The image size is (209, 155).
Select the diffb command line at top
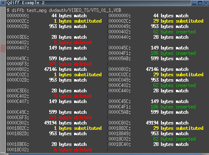(x=64, y=10)
